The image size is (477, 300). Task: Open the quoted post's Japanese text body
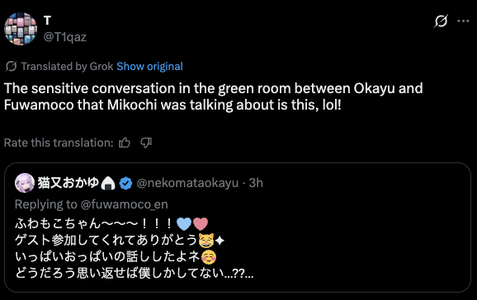pyautogui.click(x=135, y=248)
